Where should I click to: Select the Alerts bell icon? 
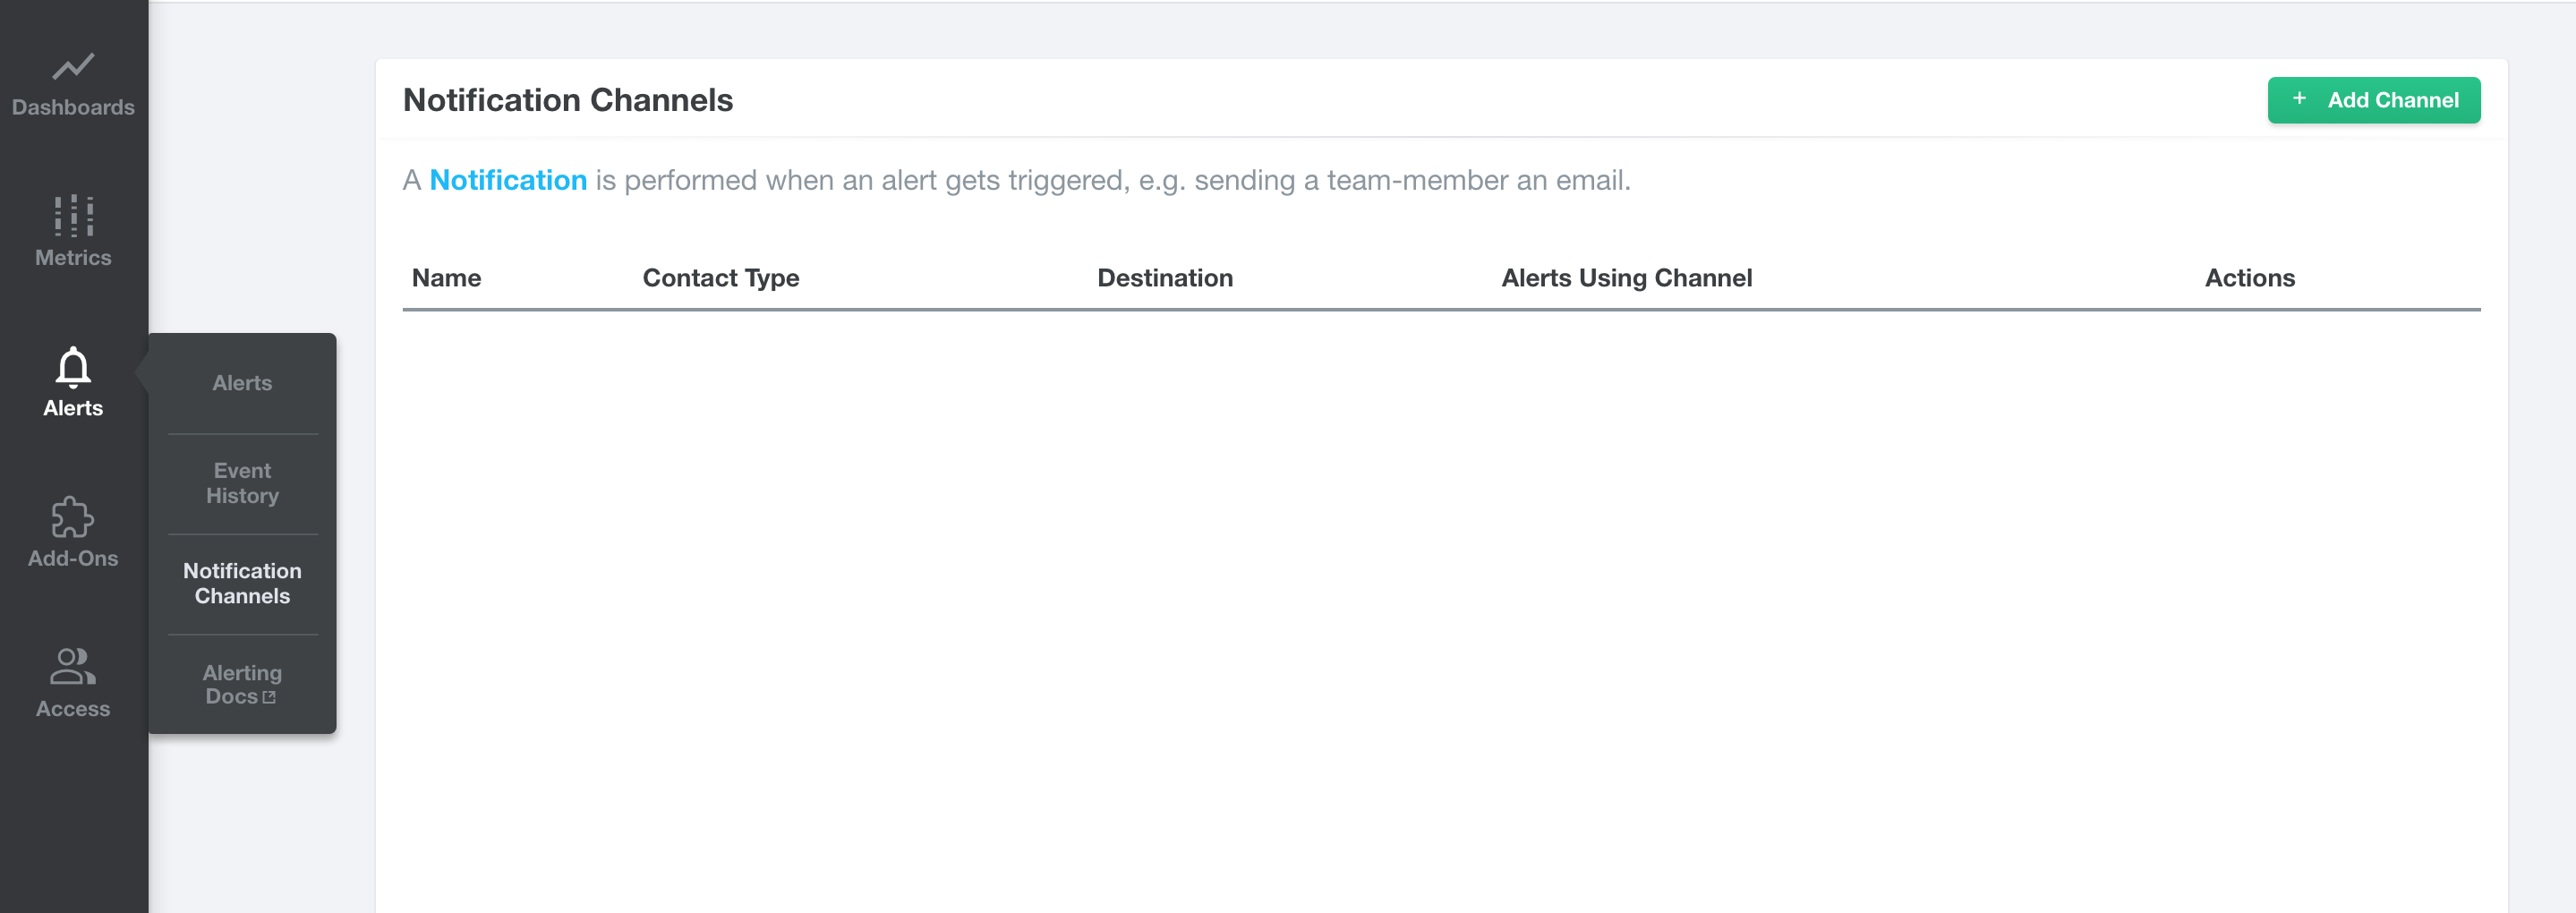[x=73, y=367]
